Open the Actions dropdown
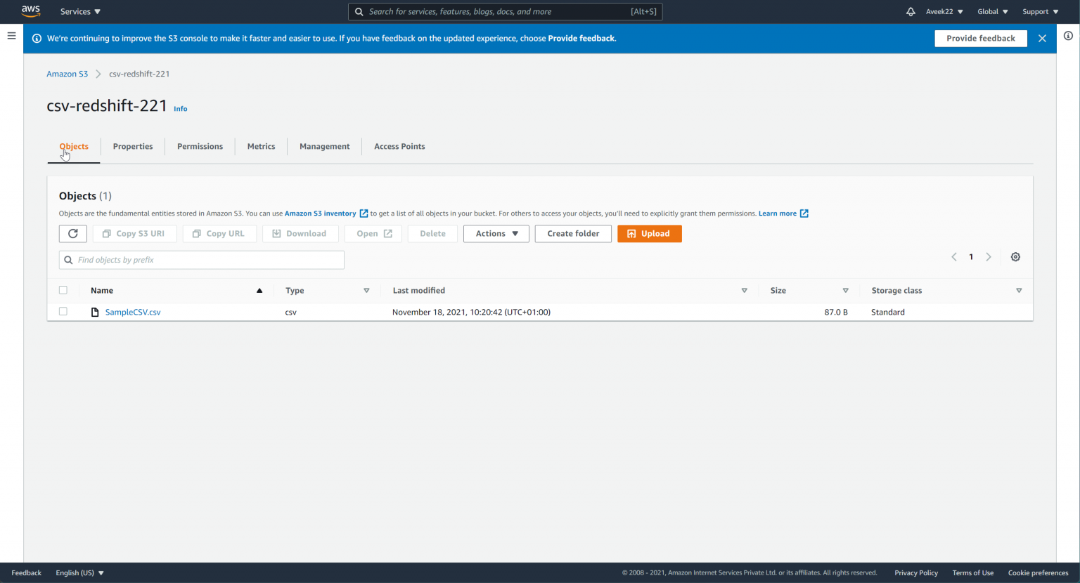Image resolution: width=1080 pixels, height=583 pixels. coord(496,233)
